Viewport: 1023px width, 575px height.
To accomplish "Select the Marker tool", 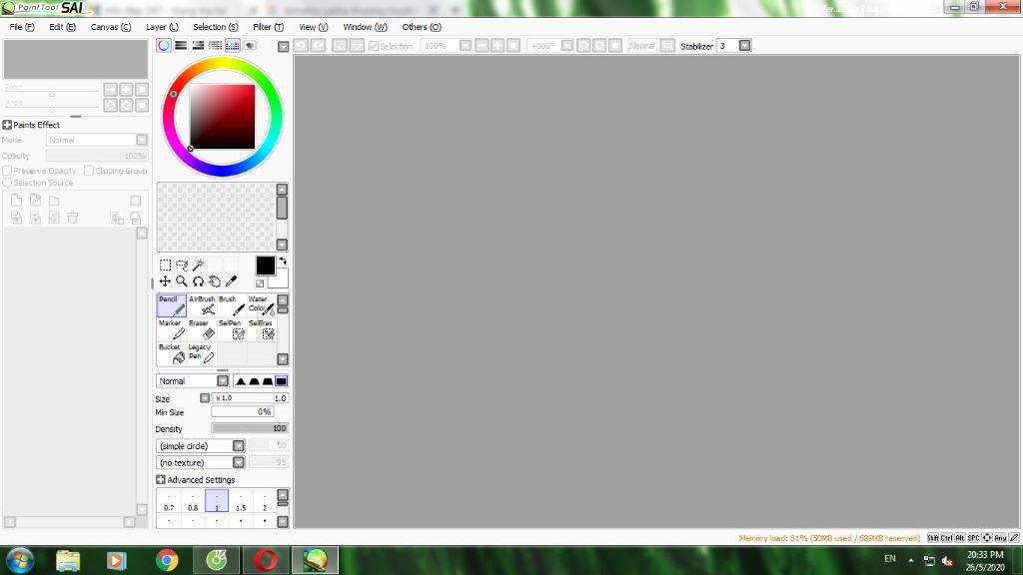I will pos(172,329).
